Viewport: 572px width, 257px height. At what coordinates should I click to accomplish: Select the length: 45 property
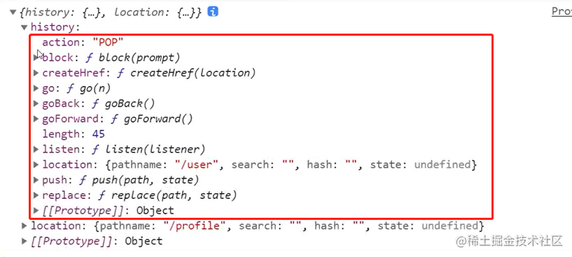[x=74, y=134]
